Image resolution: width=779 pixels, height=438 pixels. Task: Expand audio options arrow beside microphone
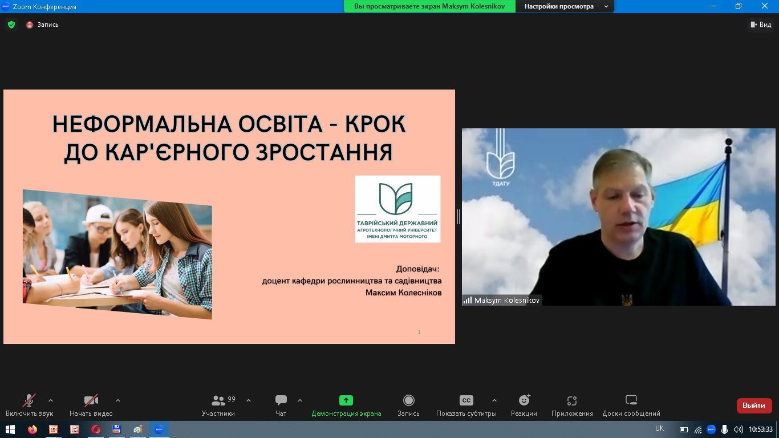51,400
